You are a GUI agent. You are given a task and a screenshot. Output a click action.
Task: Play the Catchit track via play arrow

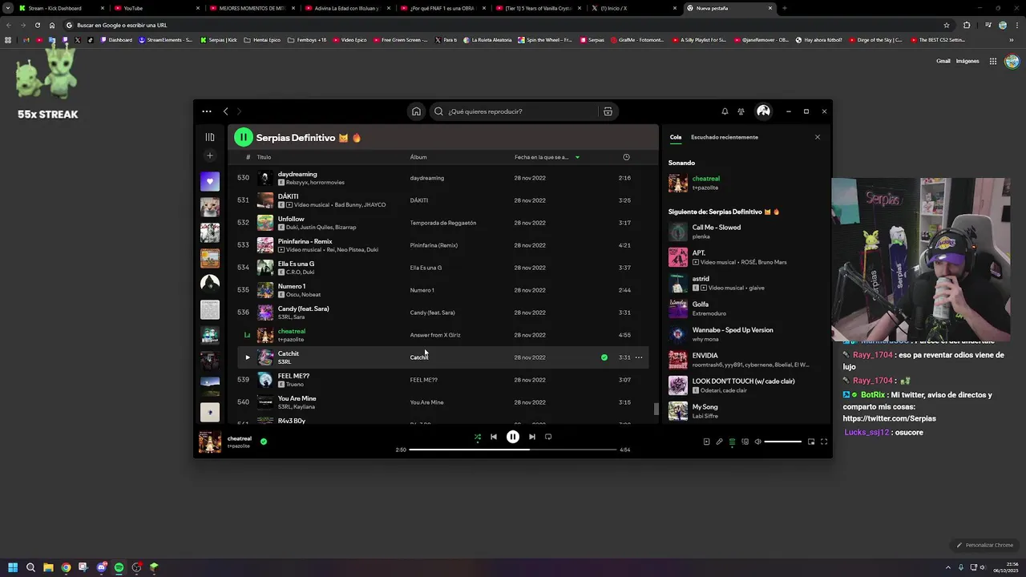(x=247, y=357)
